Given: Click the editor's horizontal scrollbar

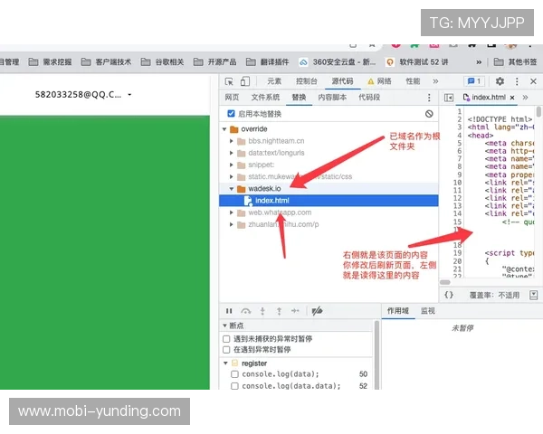Looking at the screenshot, I should click(444, 282).
